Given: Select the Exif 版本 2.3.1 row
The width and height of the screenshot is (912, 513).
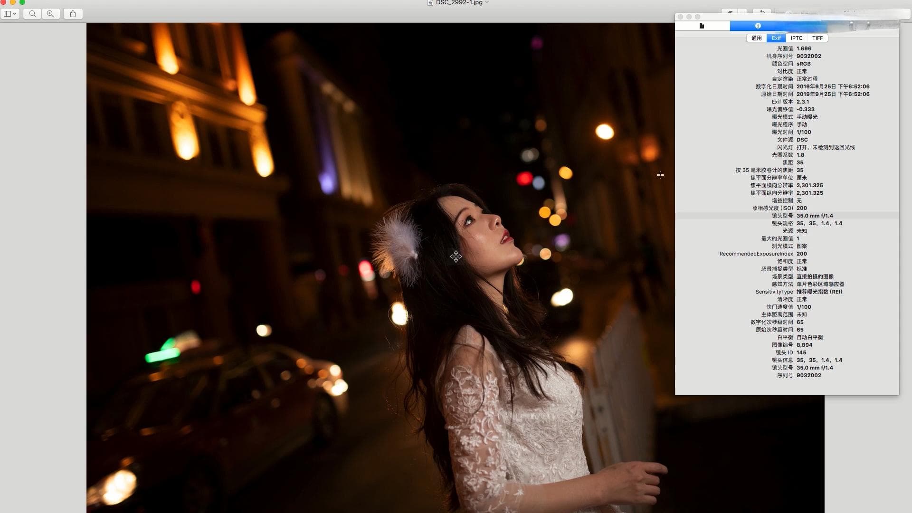Looking at the screenshot, I should pyautogui.click(x=787, y=102).
